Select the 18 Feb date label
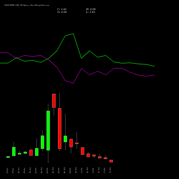Screen dimensions: 179x179 pyautogui.click(x=110, y=170)
